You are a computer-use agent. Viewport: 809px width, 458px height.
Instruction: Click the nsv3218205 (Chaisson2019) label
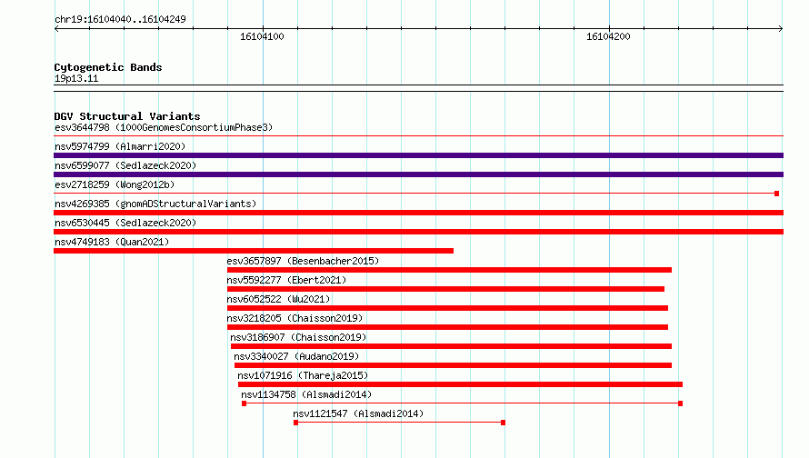pyautogui.click(x=295, y=318)
